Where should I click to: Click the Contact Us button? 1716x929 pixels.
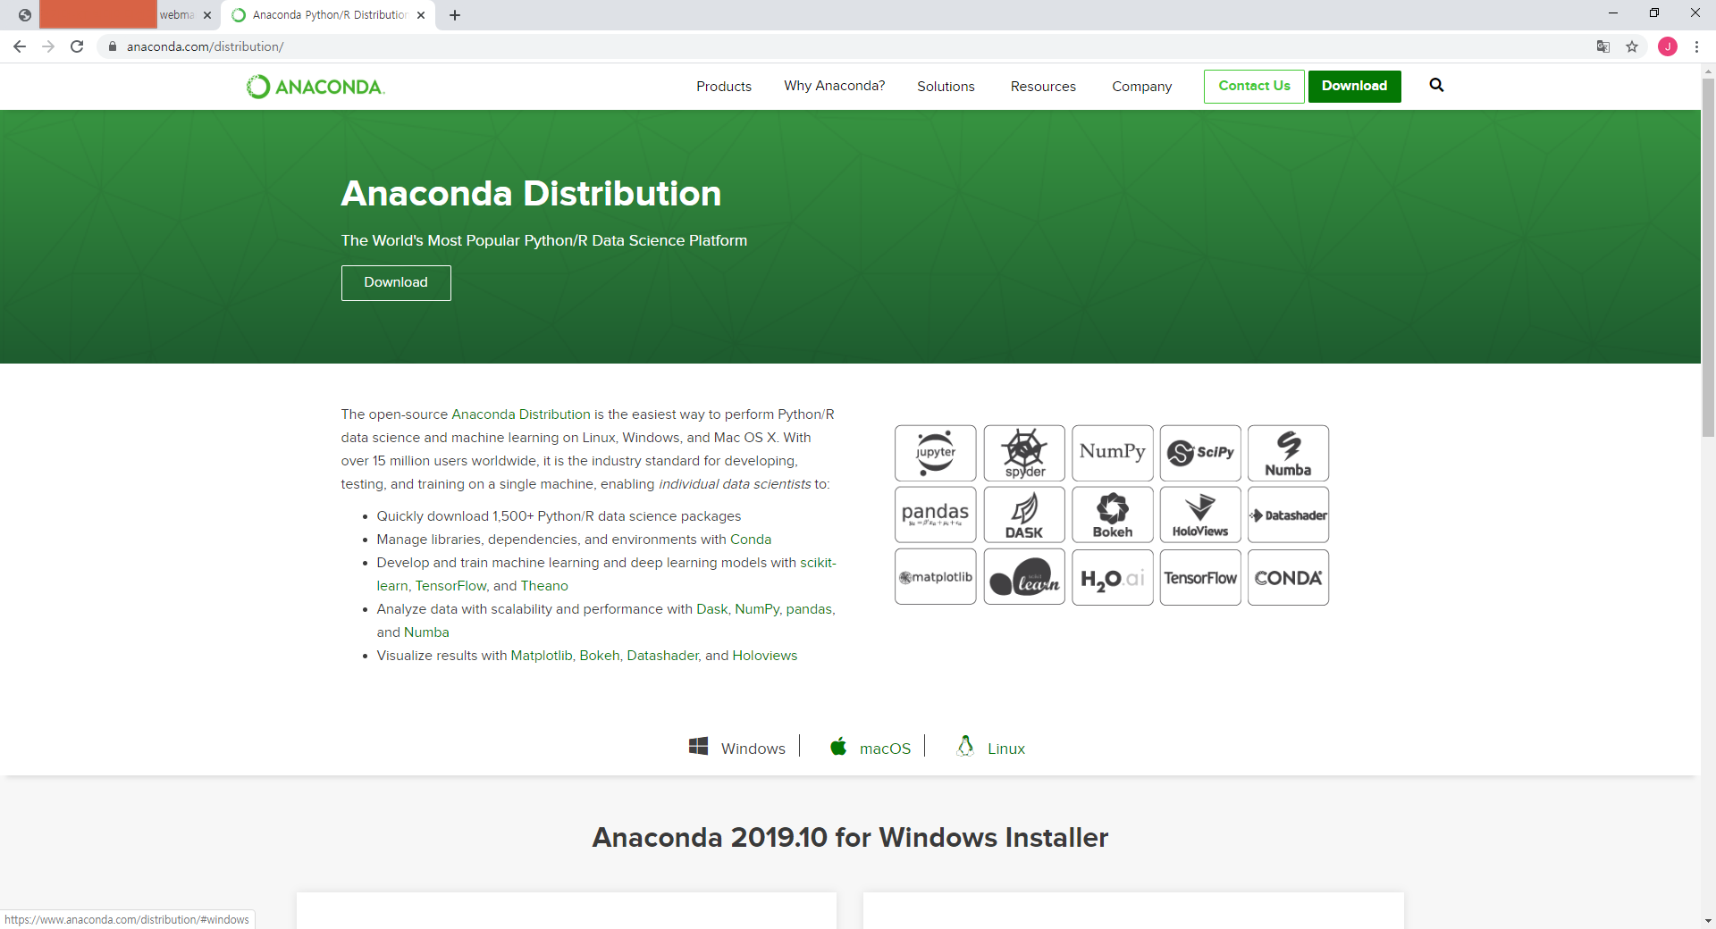pos(1254,87)
